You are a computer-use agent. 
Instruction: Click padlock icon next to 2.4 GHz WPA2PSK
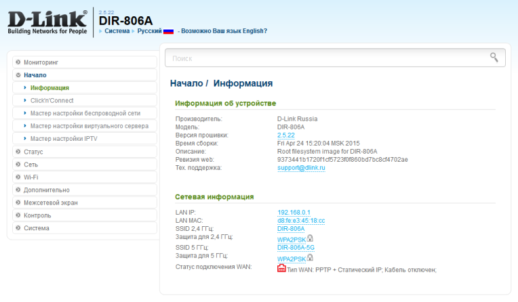click(x=310, y=238)
